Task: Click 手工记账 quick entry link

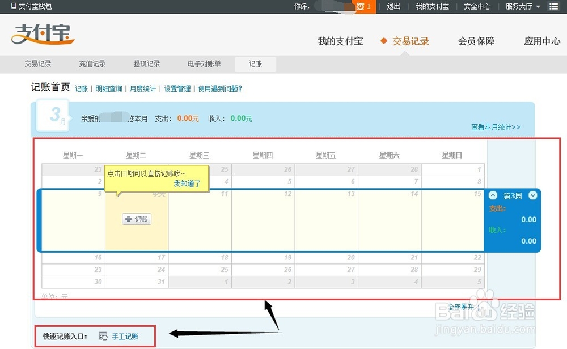Action: 125,337
